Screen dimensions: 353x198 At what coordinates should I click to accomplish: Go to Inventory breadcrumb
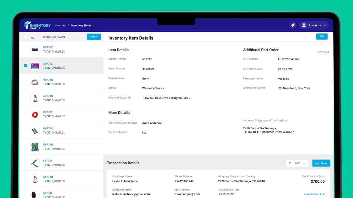coord(59,25)
